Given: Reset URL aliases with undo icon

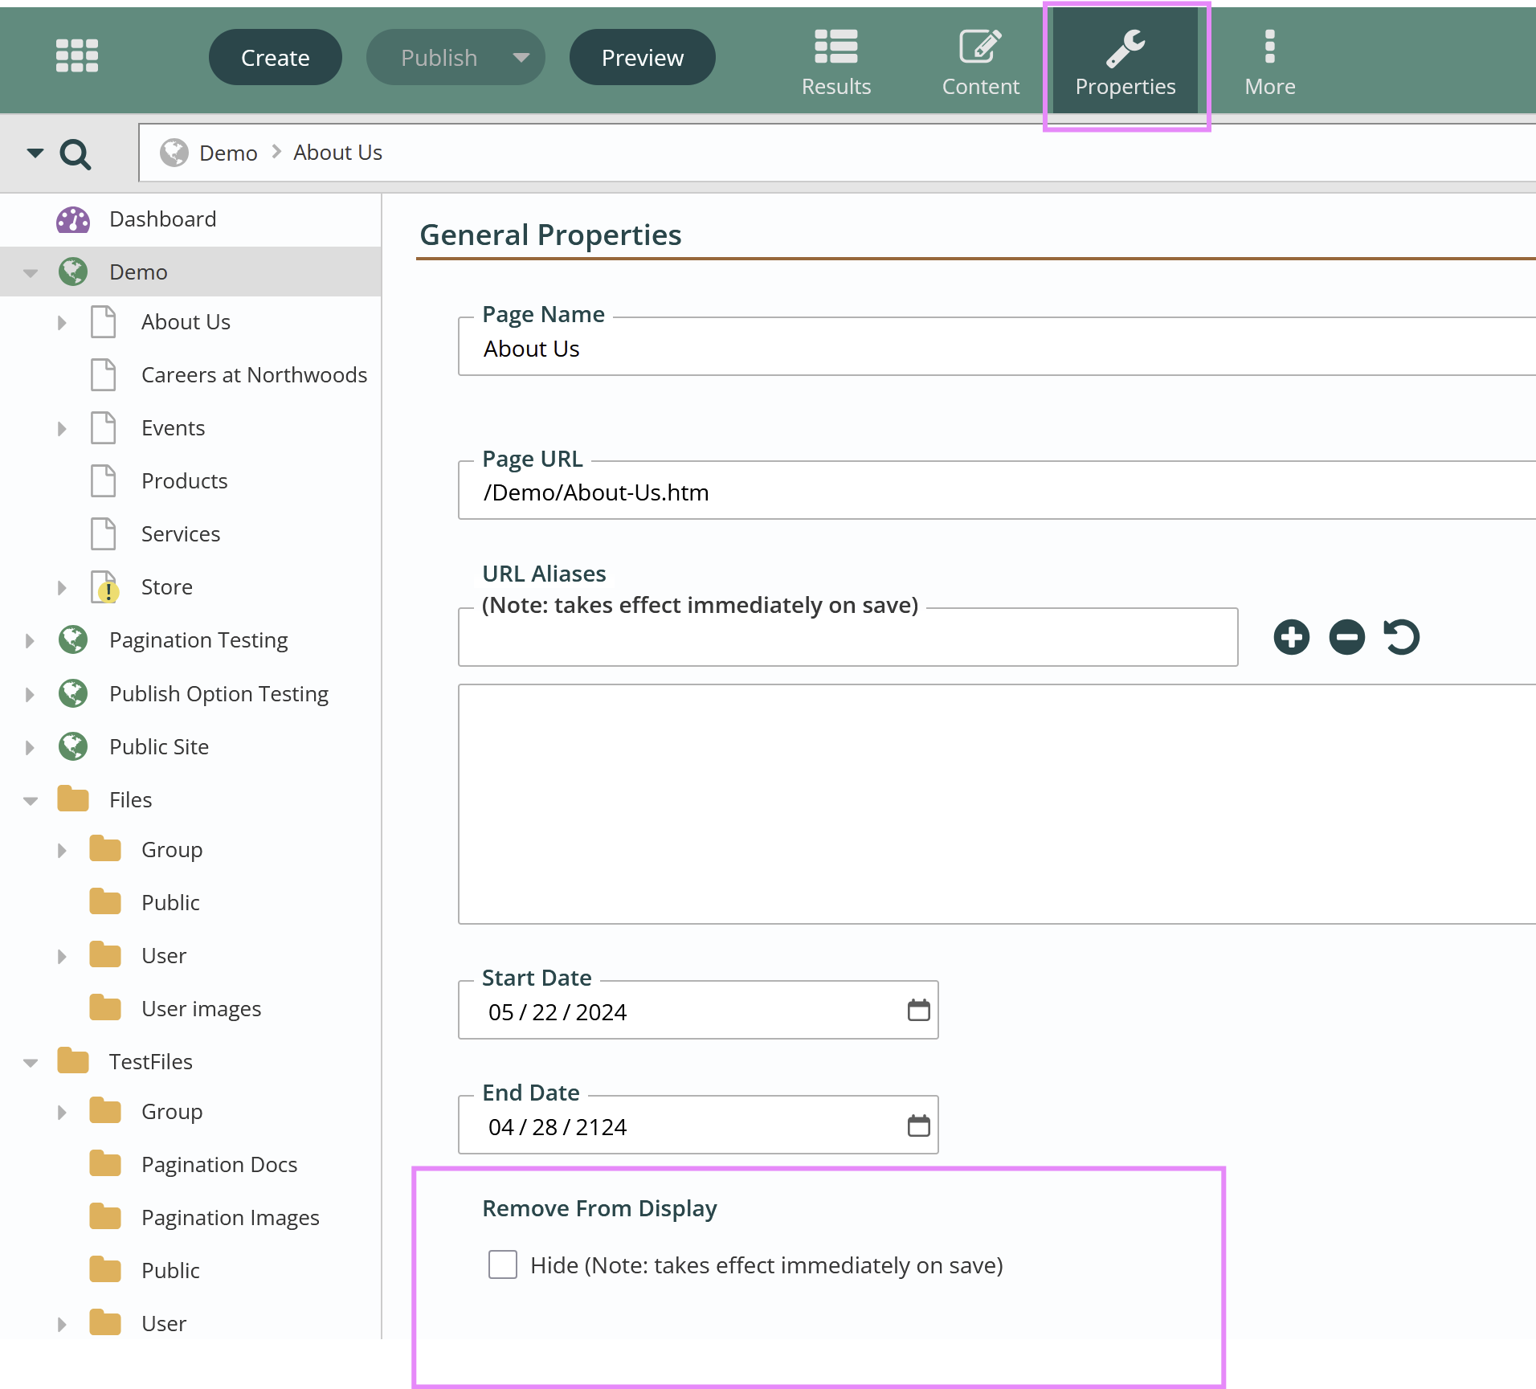Looking at the screenshot, I should pyautogui.click(x=1402, y=637).
